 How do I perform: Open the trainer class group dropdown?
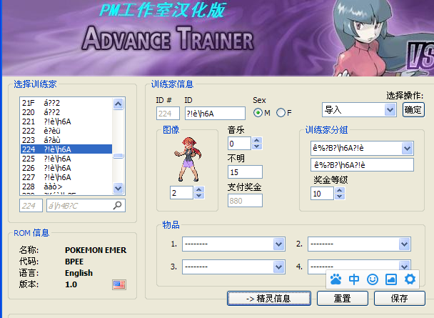pos(407,148)
